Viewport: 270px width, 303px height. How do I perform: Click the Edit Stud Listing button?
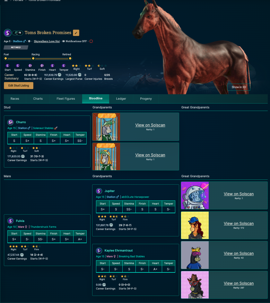[19, 86]
